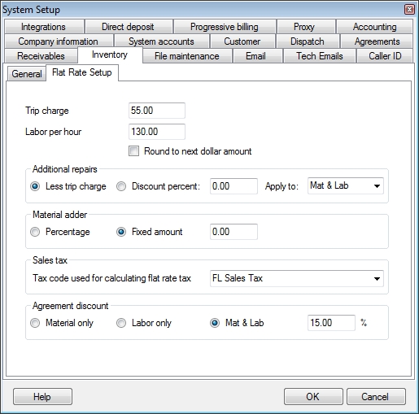
Task: Open the Tech Emails tab
Action: 320,56
